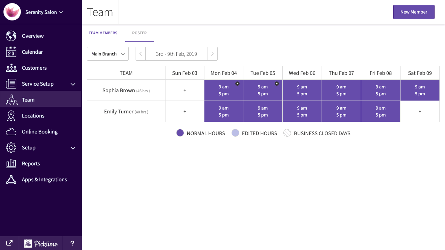This screenshot has width=445, height=250.
Task: Expand the Service Setup submenu
Action: coord(73,84)
